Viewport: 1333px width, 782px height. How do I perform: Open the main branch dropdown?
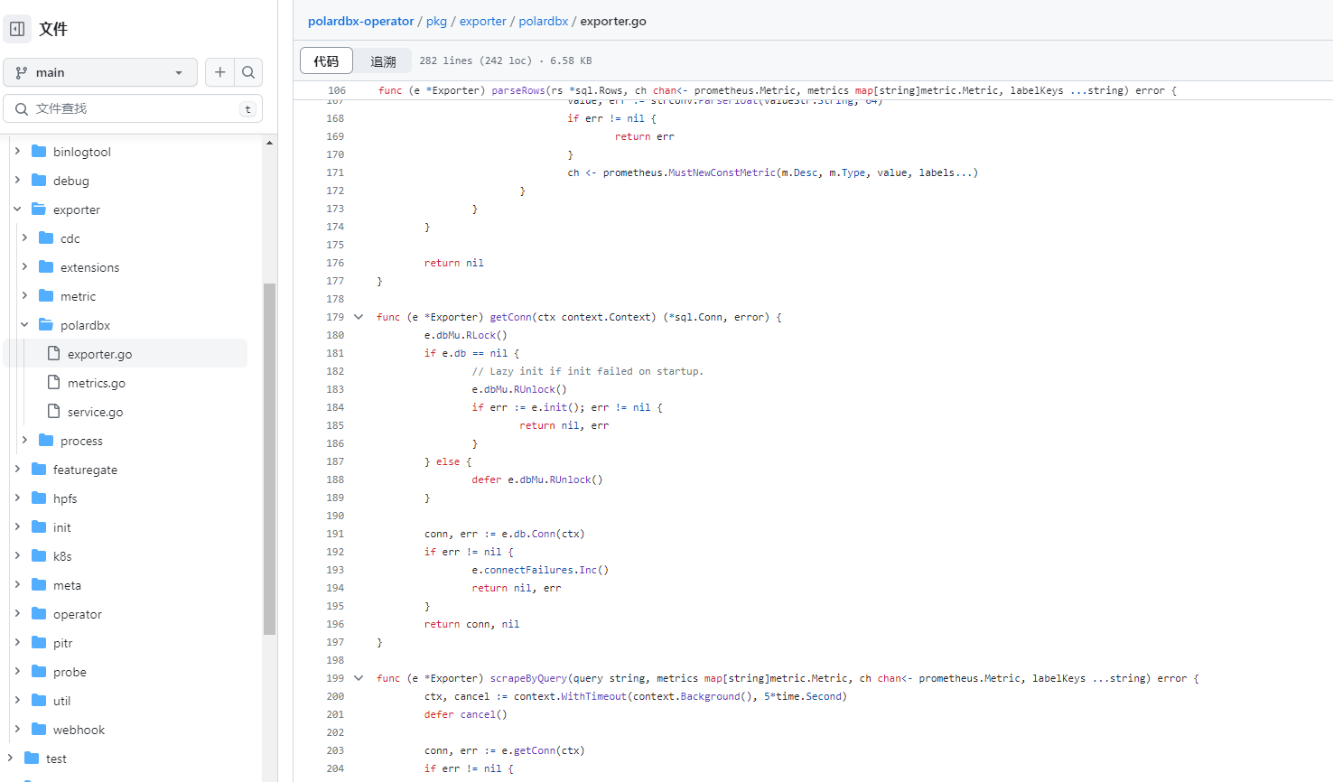coord(100,72)
